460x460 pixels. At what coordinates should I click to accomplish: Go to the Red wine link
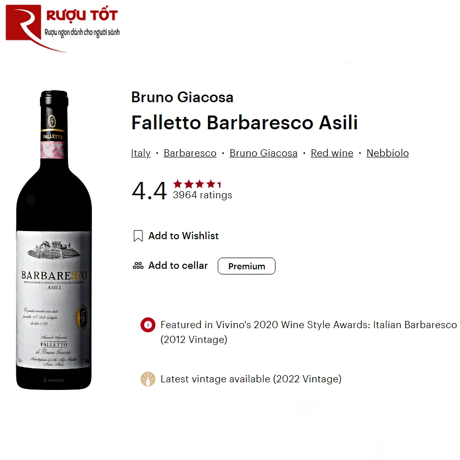coord(332,153)
